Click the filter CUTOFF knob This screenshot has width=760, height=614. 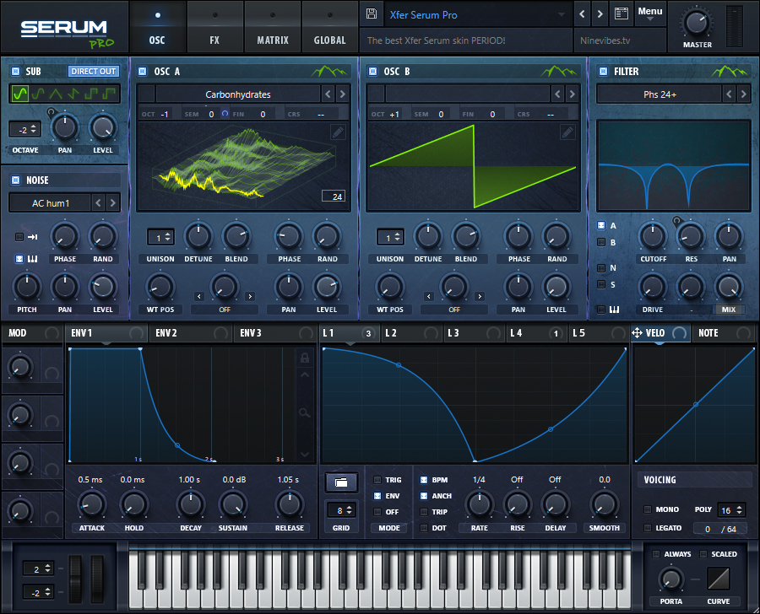click(x=653, y=236)
